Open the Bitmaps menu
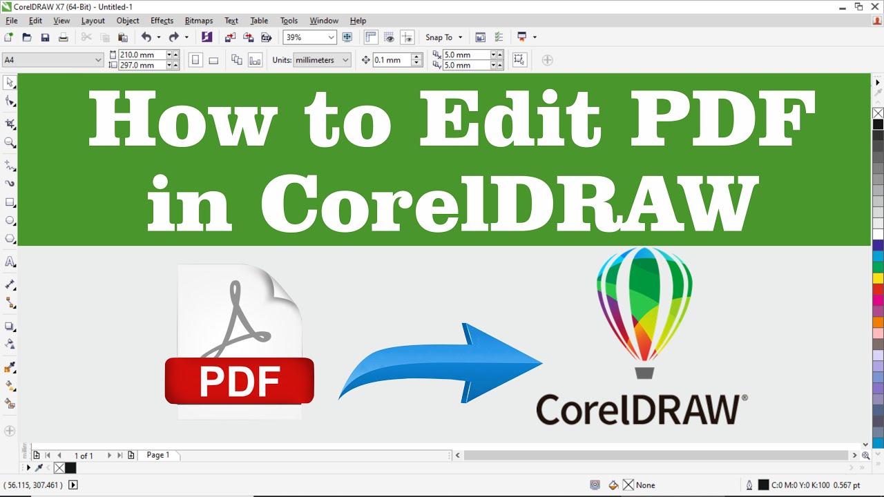 pyautogui.click(x=199, y=21)
